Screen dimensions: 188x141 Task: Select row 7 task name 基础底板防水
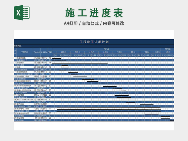(22, 72)
